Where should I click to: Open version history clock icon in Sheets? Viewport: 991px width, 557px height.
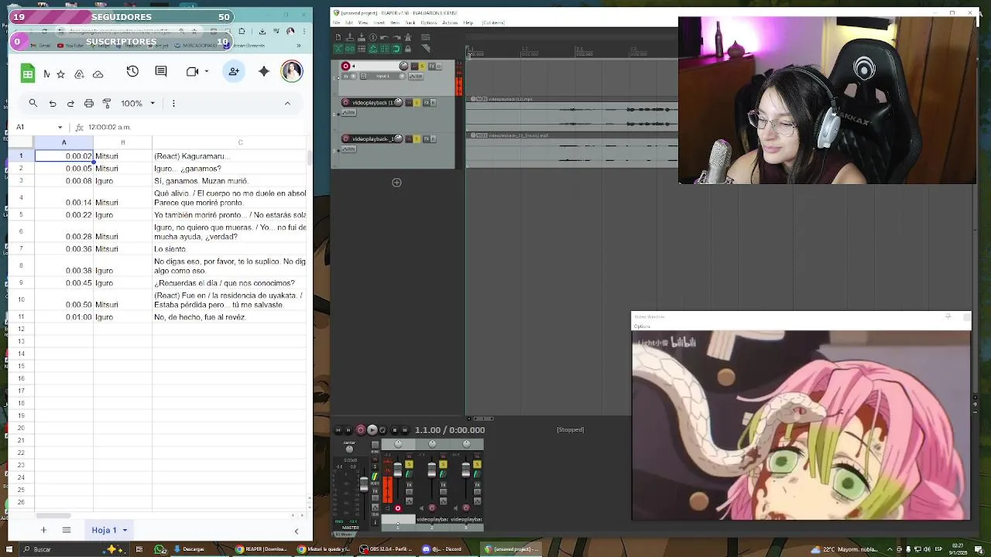(x=132, y=71)
